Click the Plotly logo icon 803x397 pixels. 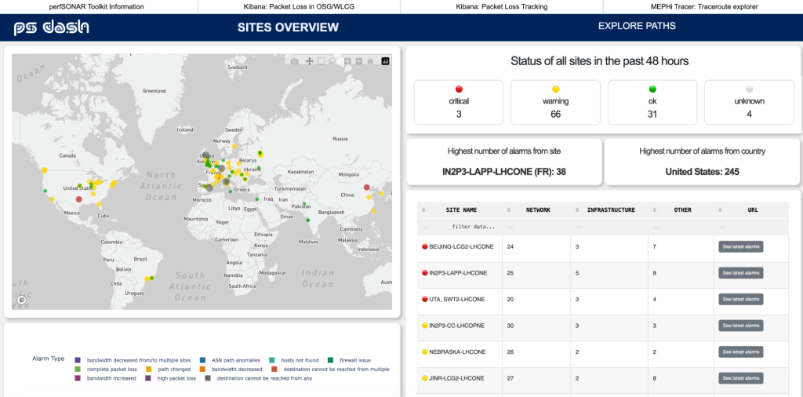(385, 61)
